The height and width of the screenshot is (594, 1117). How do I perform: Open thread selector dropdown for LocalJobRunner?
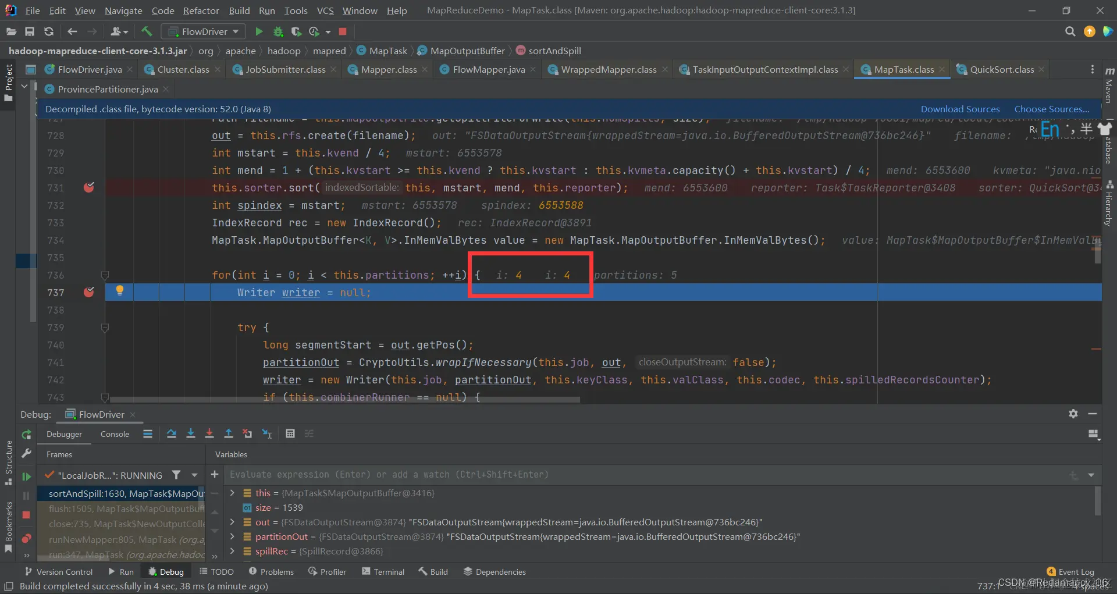click(194, 475)
